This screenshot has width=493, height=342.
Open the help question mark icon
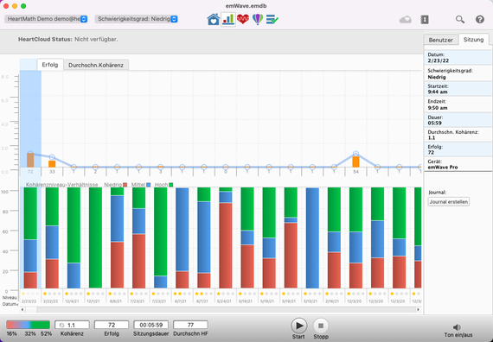(479, 20)
